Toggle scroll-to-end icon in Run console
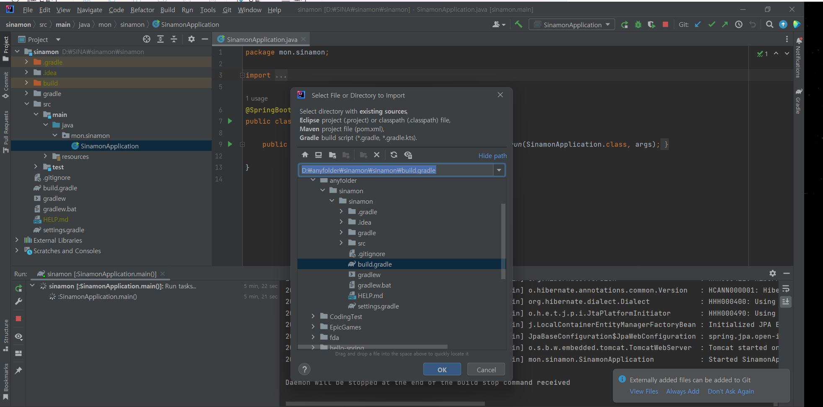823x407 pixels. tap(786, 301)
